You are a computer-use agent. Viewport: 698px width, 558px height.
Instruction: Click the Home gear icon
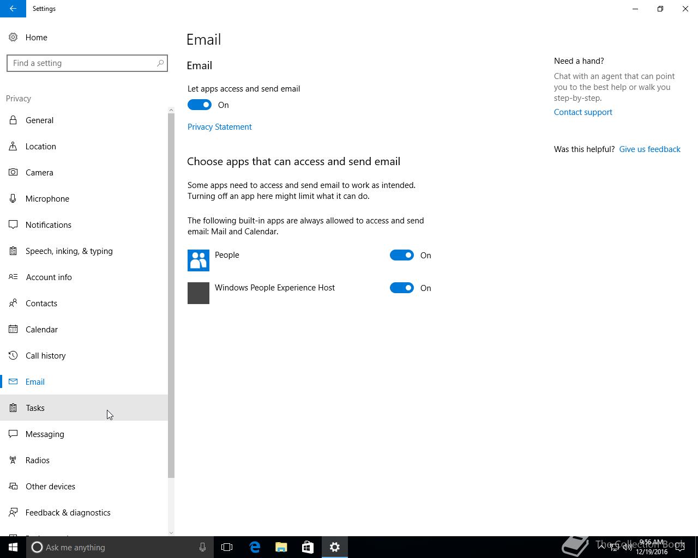coord(13,37)
